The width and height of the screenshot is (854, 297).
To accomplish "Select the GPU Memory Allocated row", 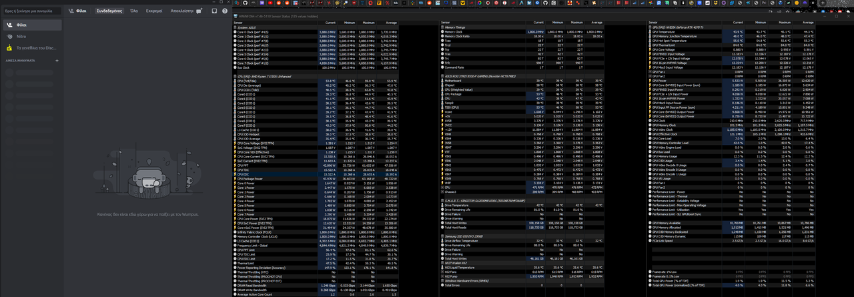I will coord(732,226).
